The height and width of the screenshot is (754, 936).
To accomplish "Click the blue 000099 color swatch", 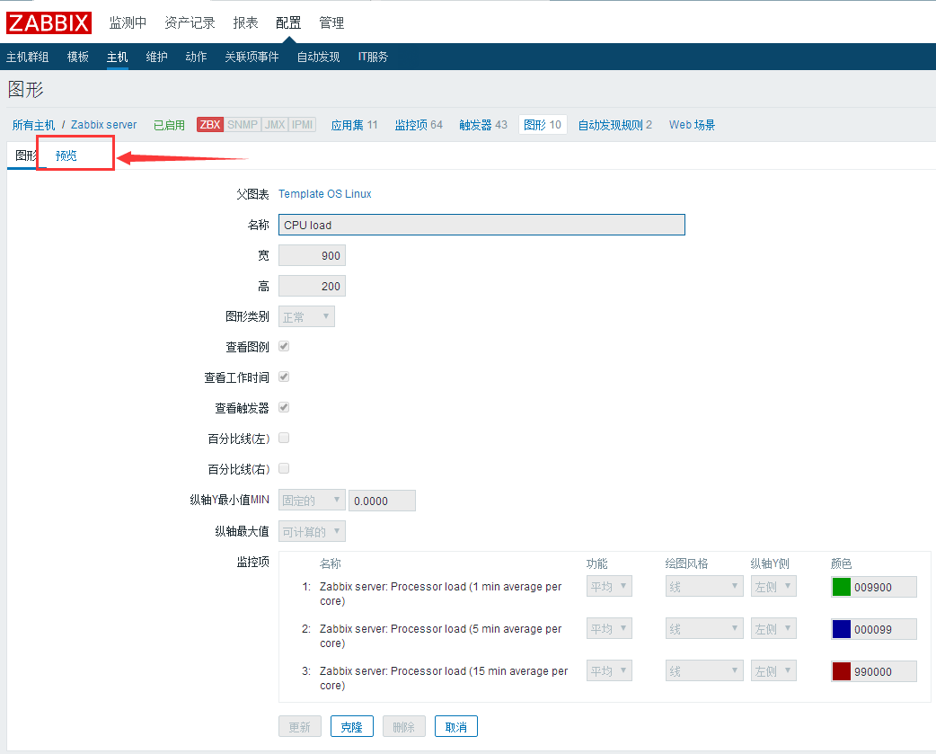I will coord(842,629).
